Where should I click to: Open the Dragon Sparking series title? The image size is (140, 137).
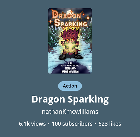(70, 99)
